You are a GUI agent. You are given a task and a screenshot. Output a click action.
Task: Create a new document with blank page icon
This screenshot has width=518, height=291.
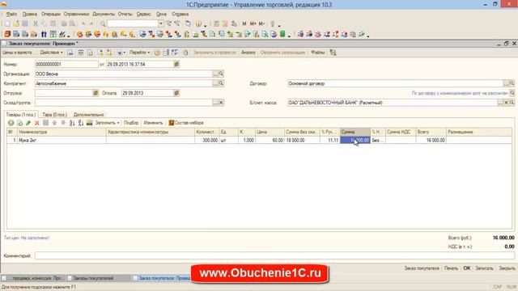(7, 23)
